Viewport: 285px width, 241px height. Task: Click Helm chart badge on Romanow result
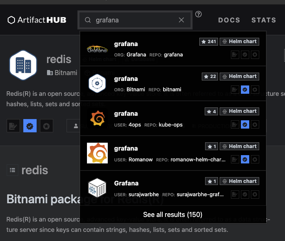[x=239, y=146]
